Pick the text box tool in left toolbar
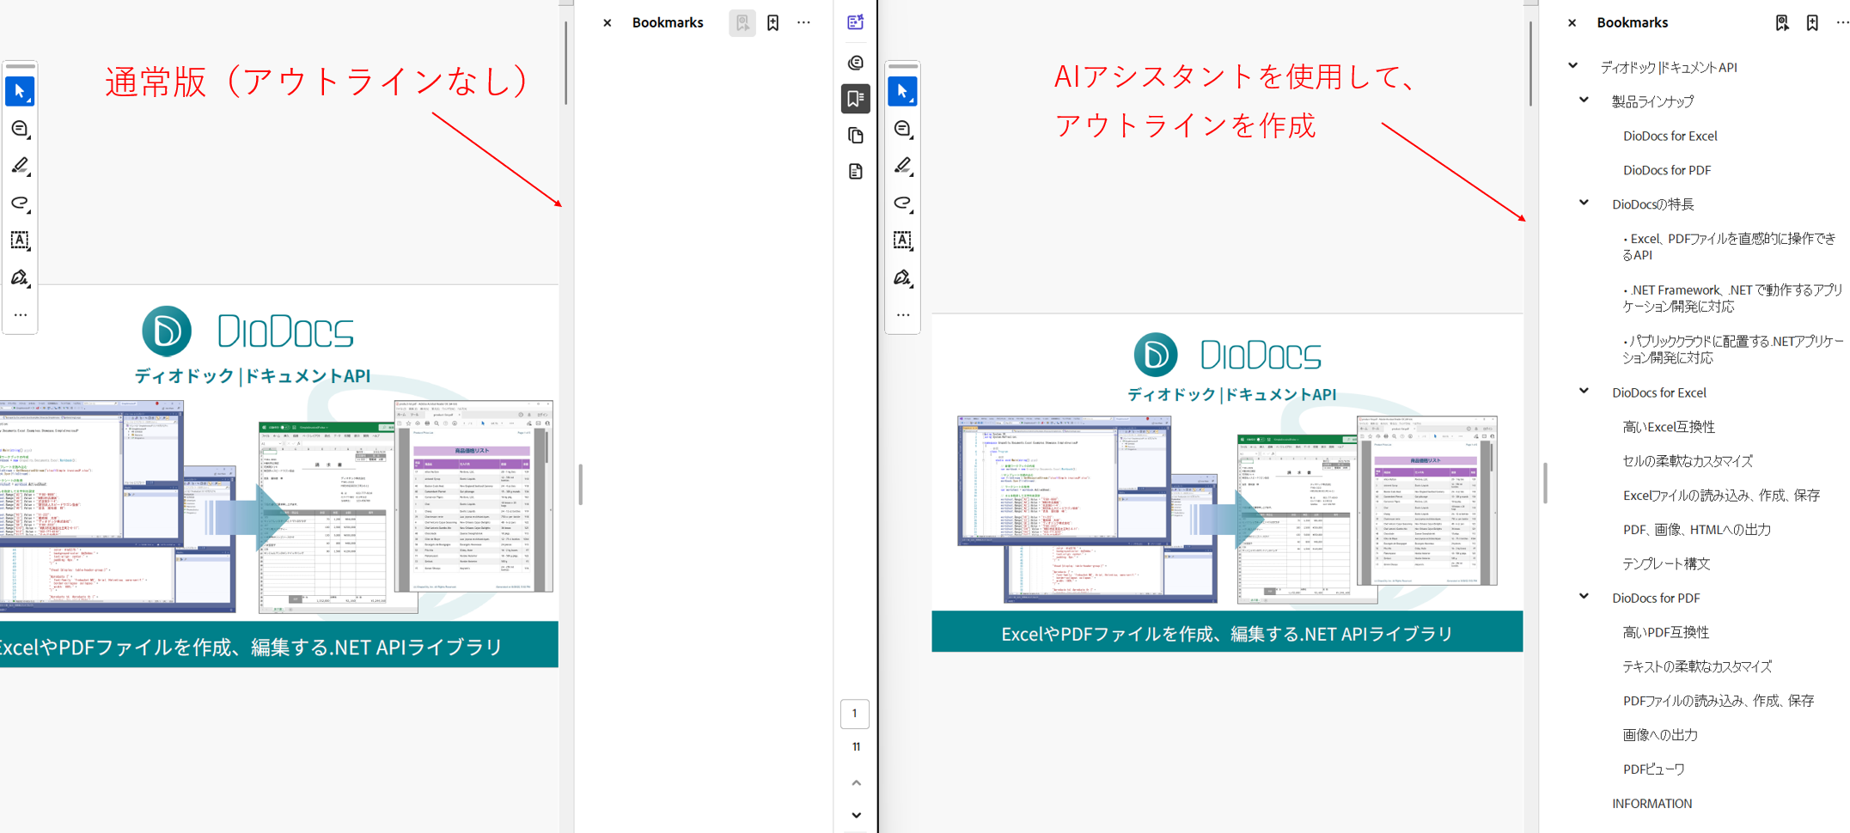This screenshot has width=1850, height=833. (20, 240)
